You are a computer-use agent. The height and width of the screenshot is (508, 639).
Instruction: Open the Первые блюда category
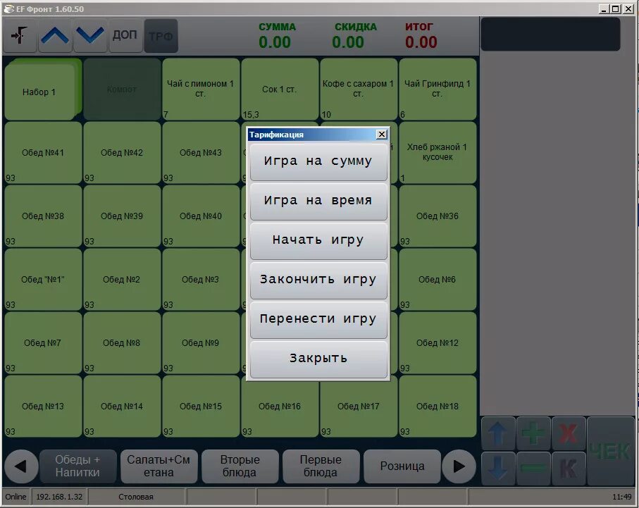(321, 466)
